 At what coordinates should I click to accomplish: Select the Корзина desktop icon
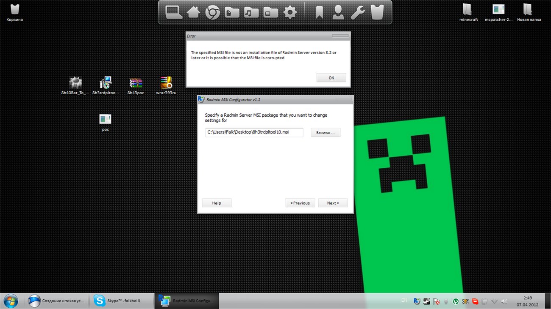14,13
